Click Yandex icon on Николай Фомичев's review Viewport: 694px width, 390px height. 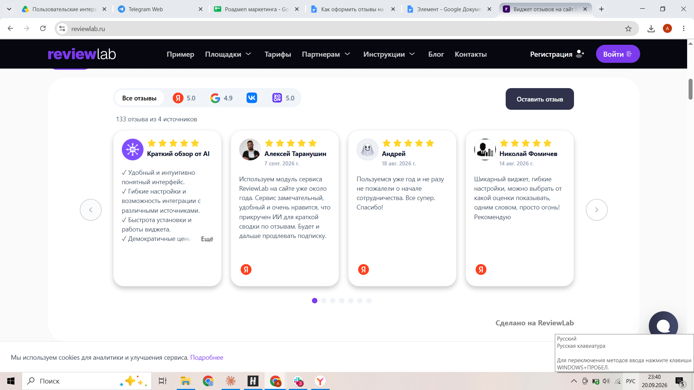pos(481,269)
